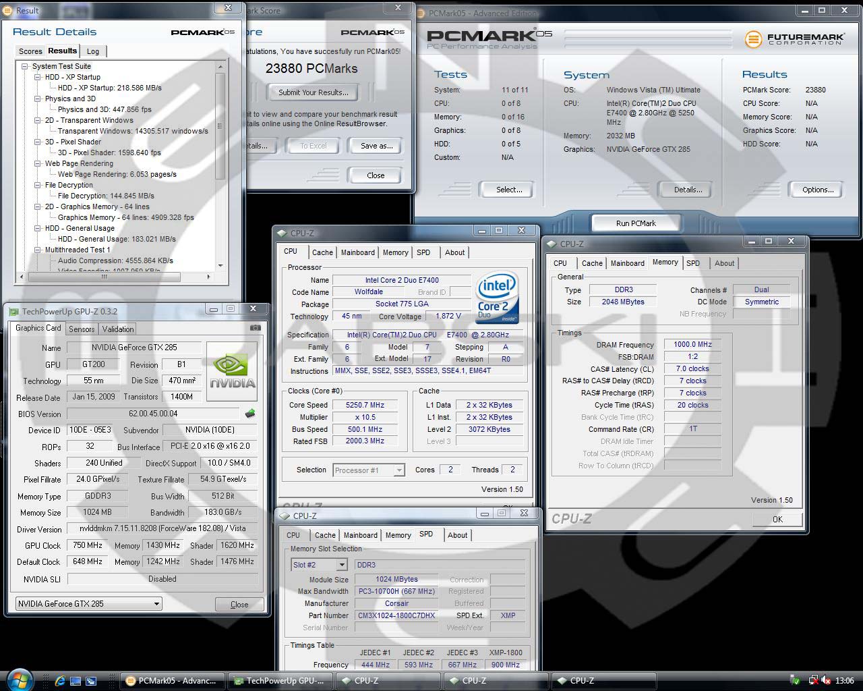This screenshot has width=863, height=691.
Task: Open SPD tab in CPU-Z Timings window
Action: [x=693, y=263]
